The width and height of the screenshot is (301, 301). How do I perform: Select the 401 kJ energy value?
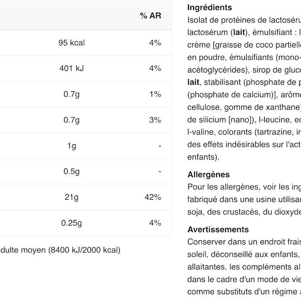pos(72,68)
